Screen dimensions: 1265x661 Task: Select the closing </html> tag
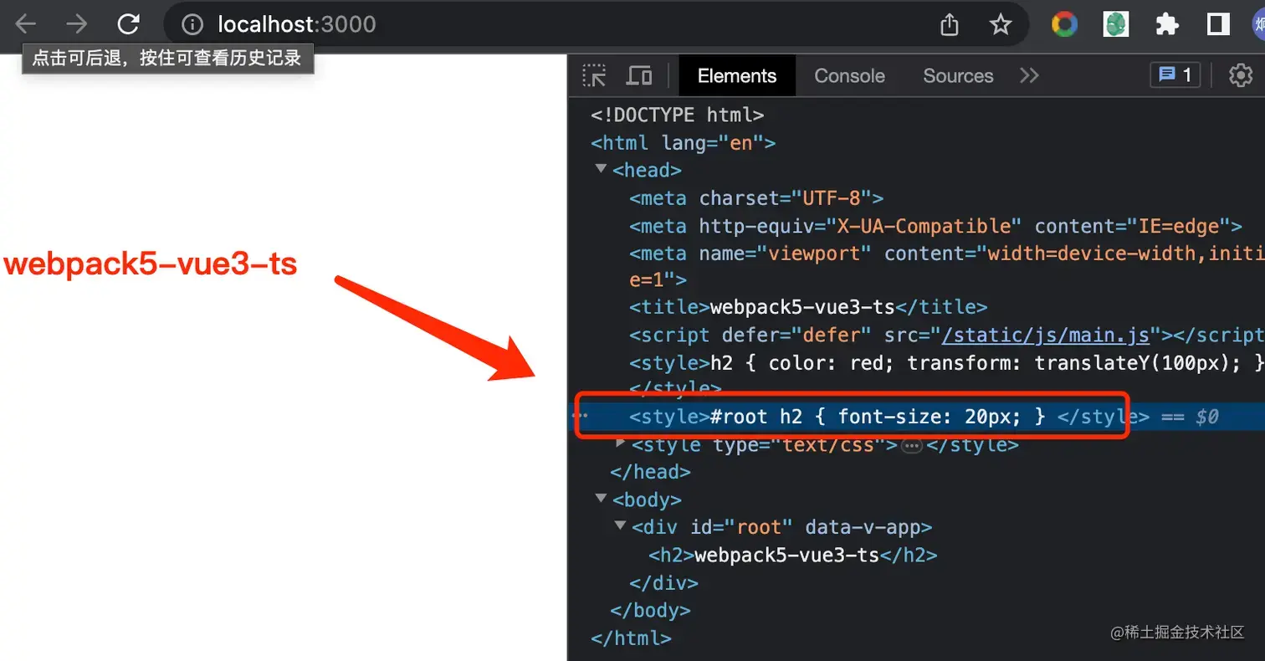coord(631,638)
